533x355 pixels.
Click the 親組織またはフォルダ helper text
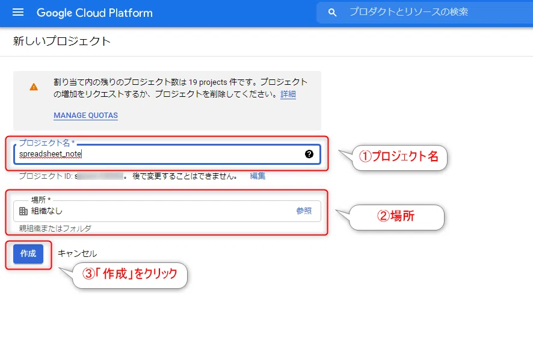pyautogui.click(x=55, y=229)
